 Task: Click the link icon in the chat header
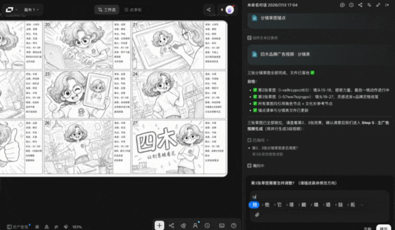378,5
